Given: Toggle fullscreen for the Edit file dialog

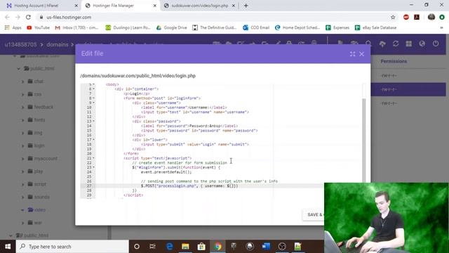Looking at the screenshot, I should (352, 54).
